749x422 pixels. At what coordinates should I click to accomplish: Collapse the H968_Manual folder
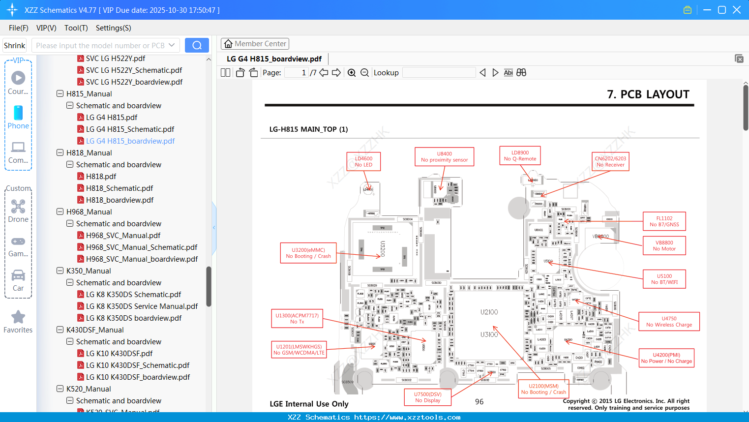(x=60, y=211)
